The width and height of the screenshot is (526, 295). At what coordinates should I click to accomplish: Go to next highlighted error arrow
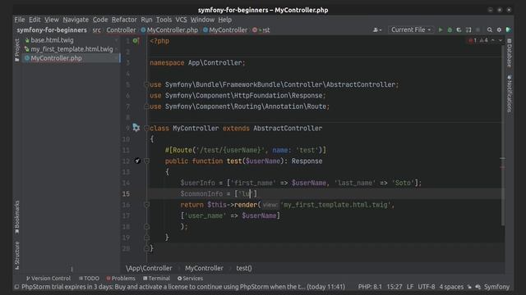pyautogui.click(x=501, y=40)
